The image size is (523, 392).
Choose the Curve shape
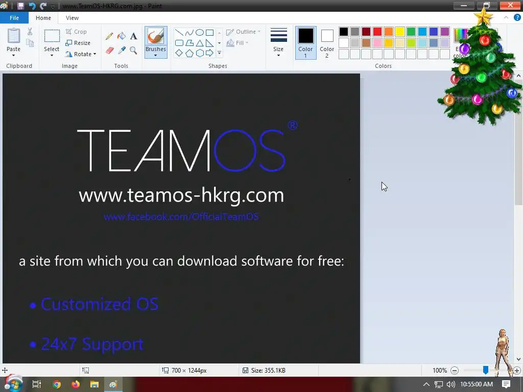[189, 32]
